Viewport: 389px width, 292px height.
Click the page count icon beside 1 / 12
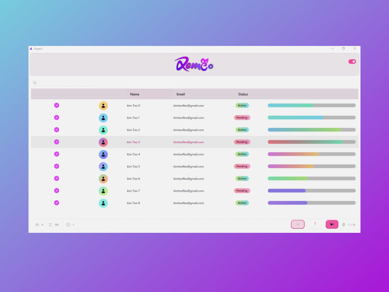tap(344, 225)
